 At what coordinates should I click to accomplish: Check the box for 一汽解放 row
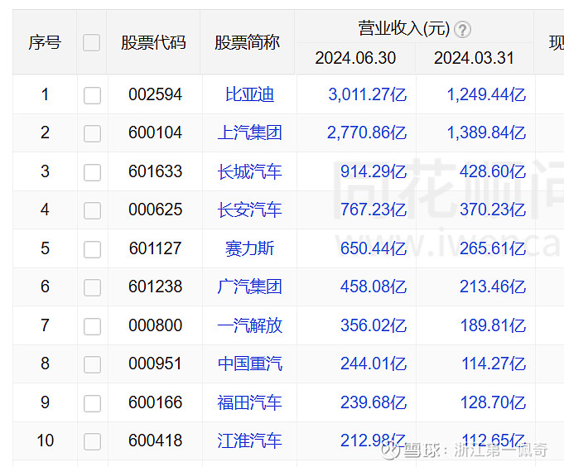click(92, 326)
